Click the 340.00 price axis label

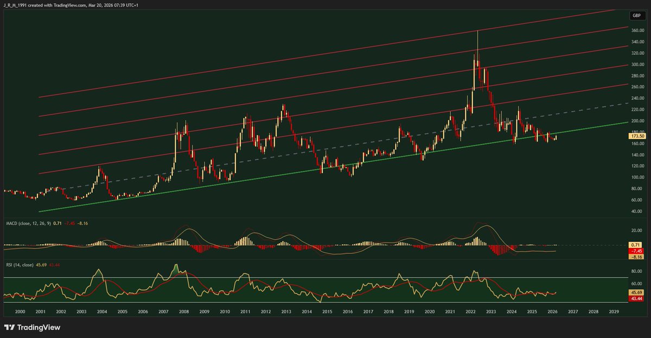pyautogui.click(x=637, y=42)
